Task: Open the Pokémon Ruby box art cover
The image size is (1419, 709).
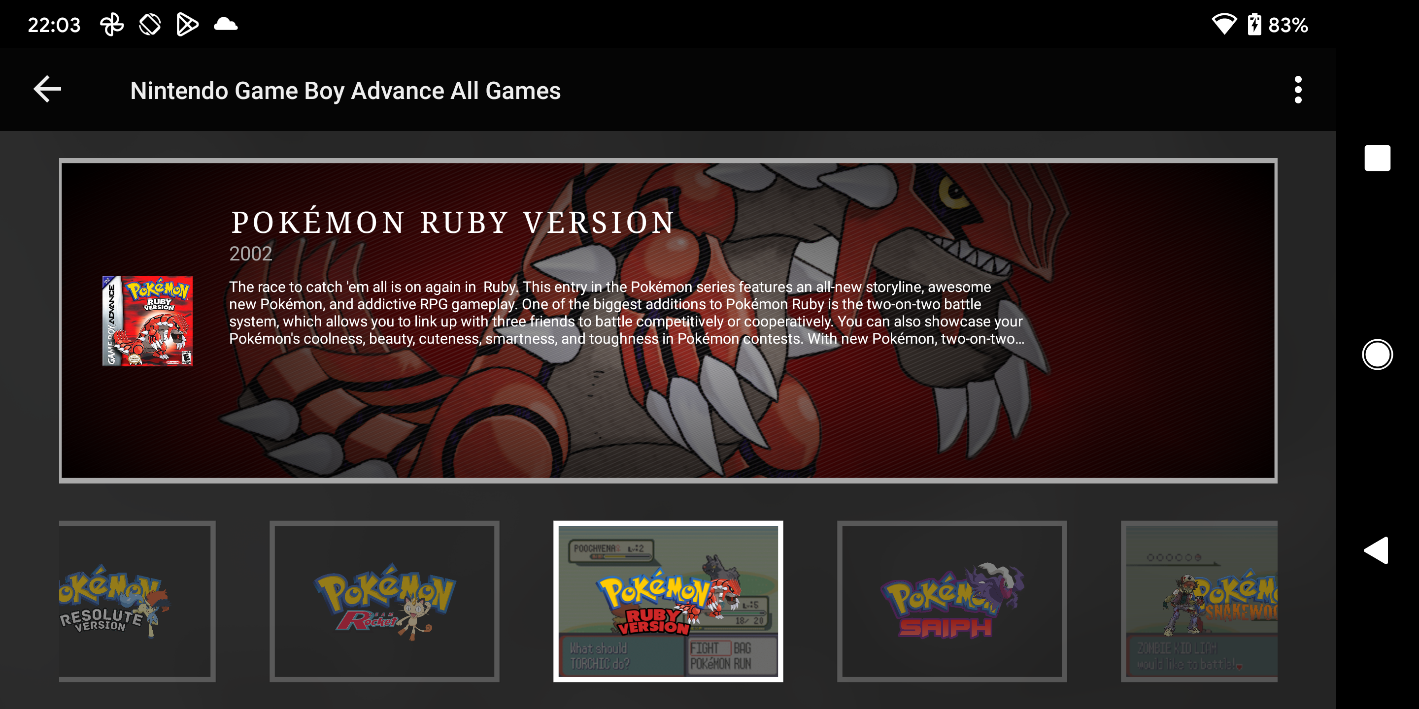Action: pyautogui.click(x=148, y=321)
